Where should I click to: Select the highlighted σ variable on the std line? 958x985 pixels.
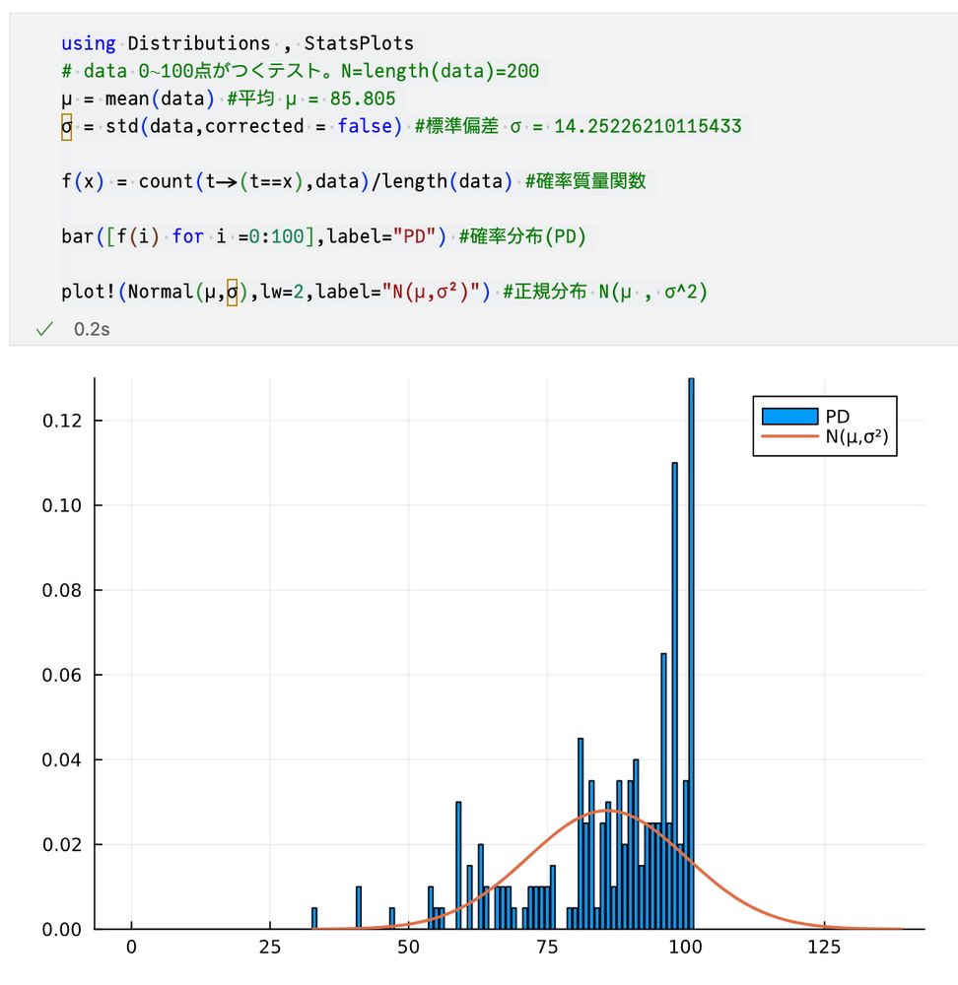click(x=65, y=126)
